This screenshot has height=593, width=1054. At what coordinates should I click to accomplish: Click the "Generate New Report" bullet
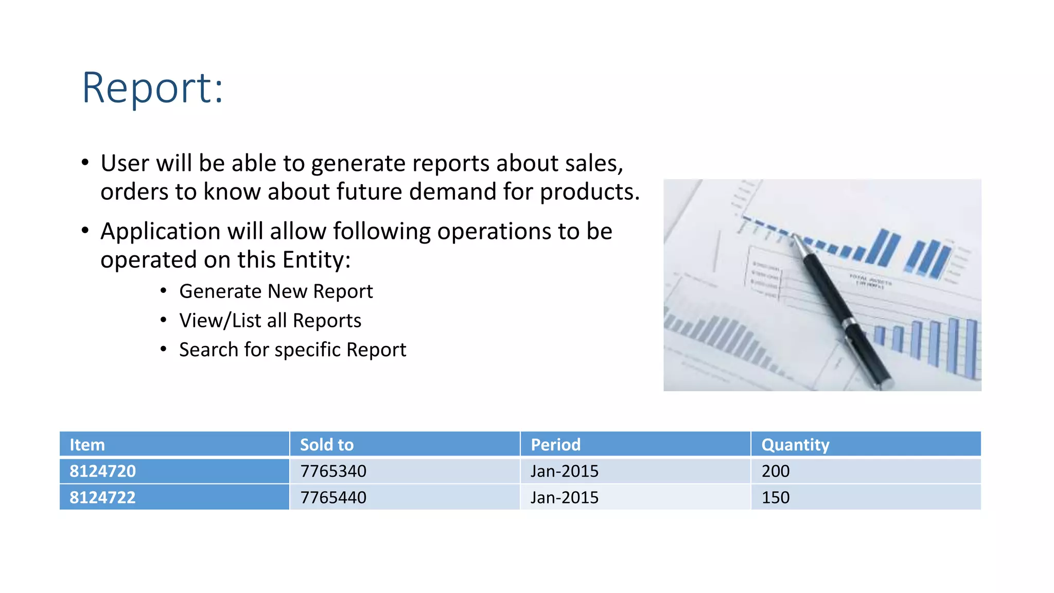pos(276,291)
